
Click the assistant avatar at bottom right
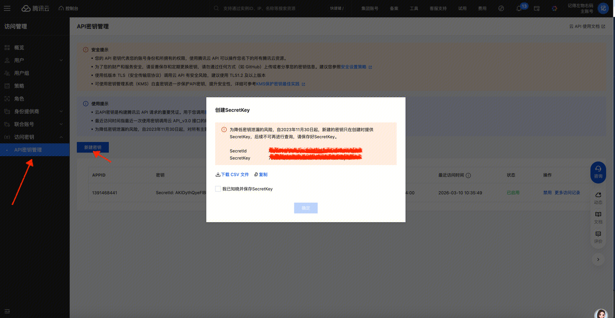tap(601, 314)
